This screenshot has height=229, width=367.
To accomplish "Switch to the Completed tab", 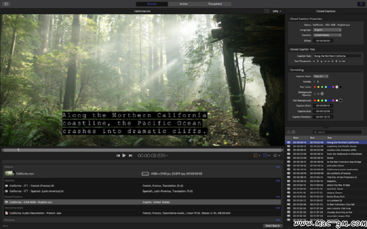I will (x=215, y=4).
